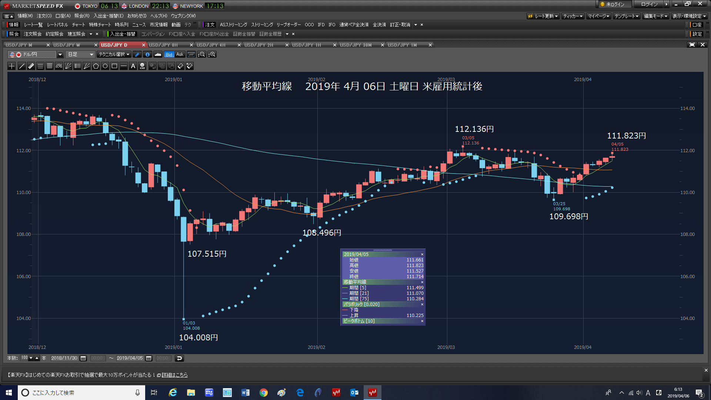
Task: Expand the レート更新 dropdown
Action: [543, 16]
